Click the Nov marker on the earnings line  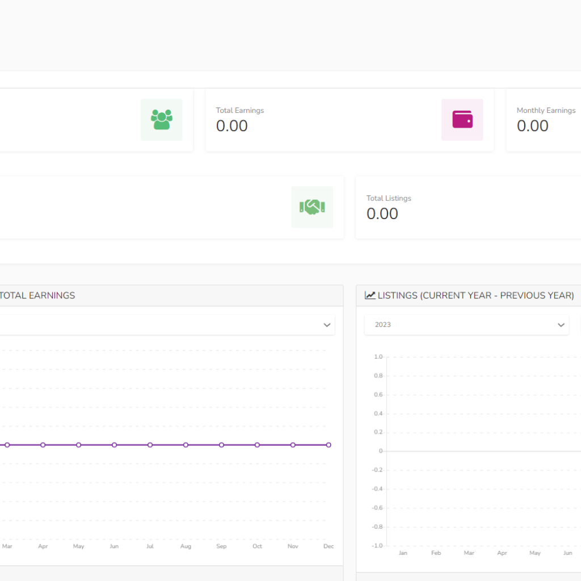click(293, 445)
